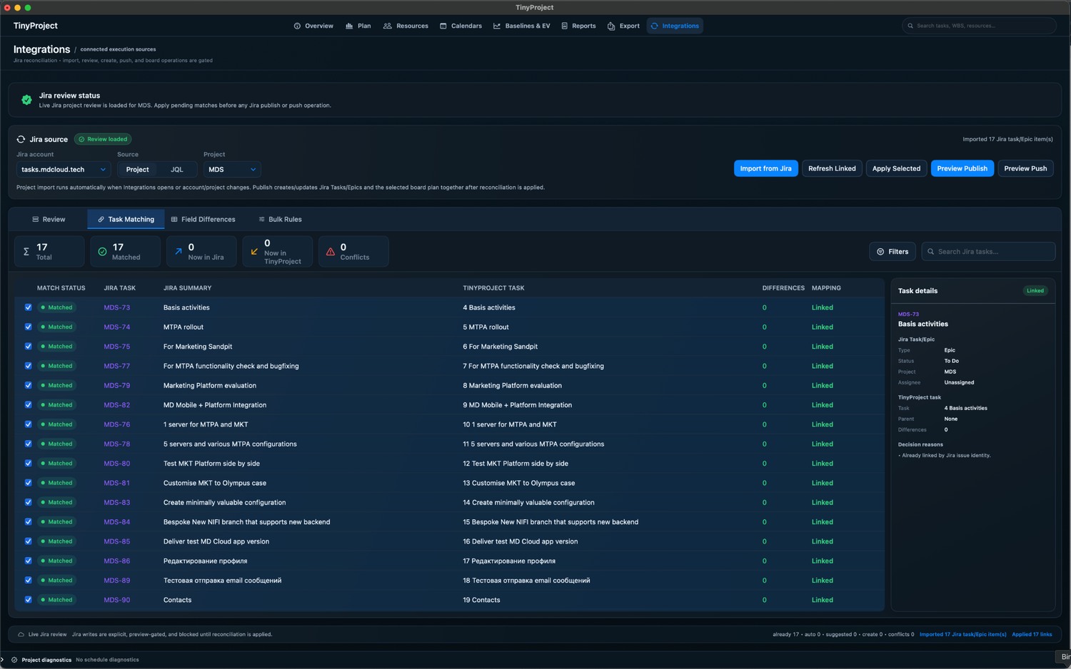
Task: Click the Bulk Rules icon
Action: pos(261,220)
